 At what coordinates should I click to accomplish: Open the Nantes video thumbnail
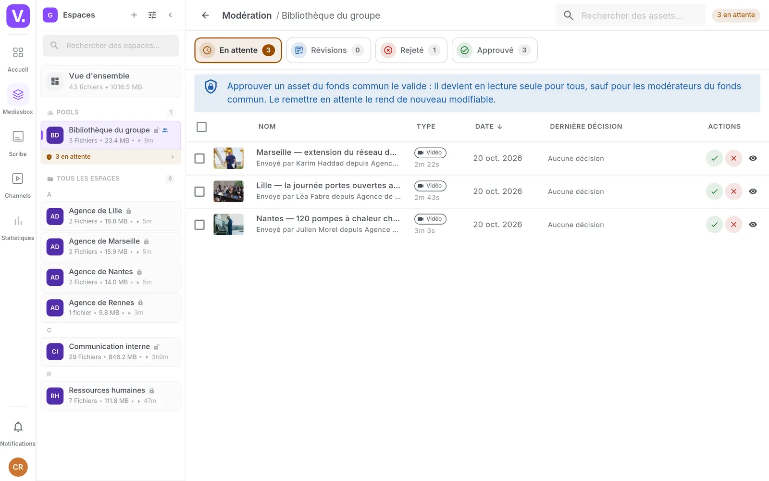pyautogui.click(x=228, y=225)
